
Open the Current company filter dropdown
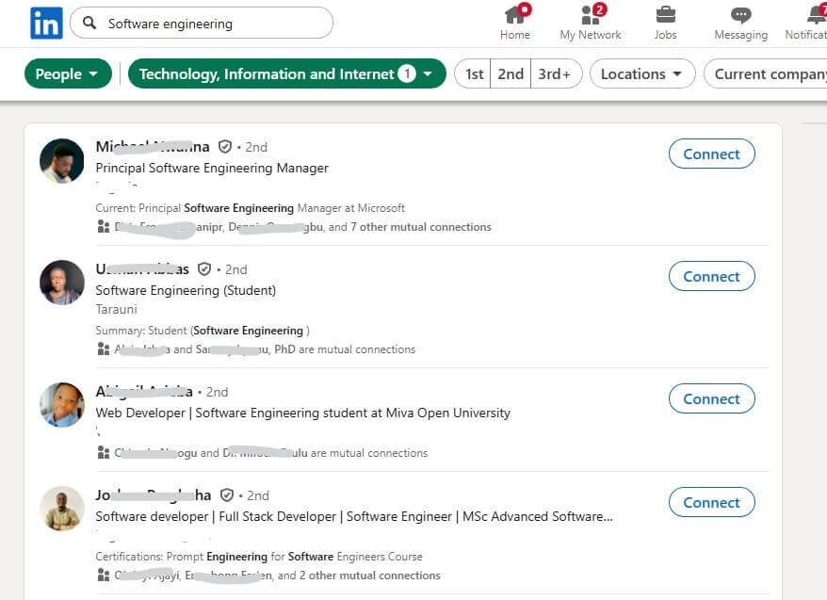(x=766, y=73)
